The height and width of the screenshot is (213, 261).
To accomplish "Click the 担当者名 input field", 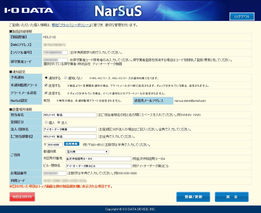I will coord(70,115).
